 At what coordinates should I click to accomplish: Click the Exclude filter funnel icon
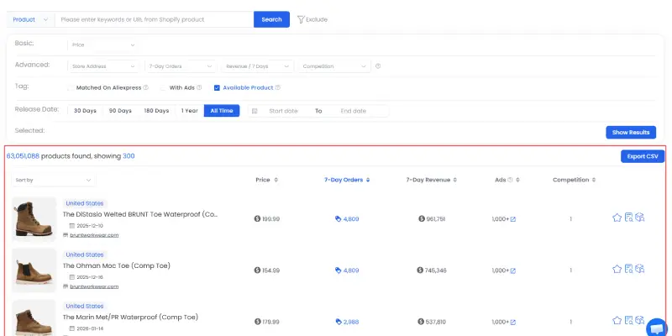point(301,19)
